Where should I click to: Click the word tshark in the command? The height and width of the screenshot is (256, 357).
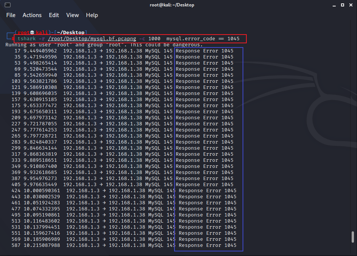pos(26,39)
